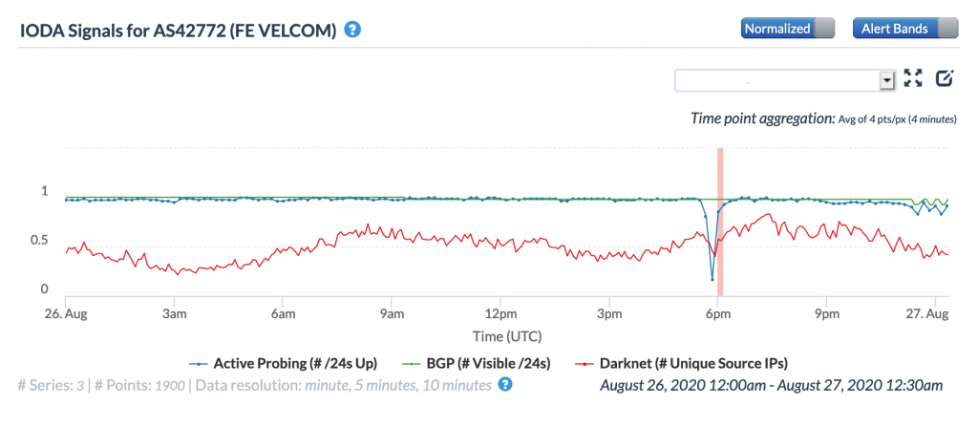Image resolution: width=978 pixels, height=448 pixels.
Task: Click the help icon beside the IODA Signals title
Action: (352, 29)
